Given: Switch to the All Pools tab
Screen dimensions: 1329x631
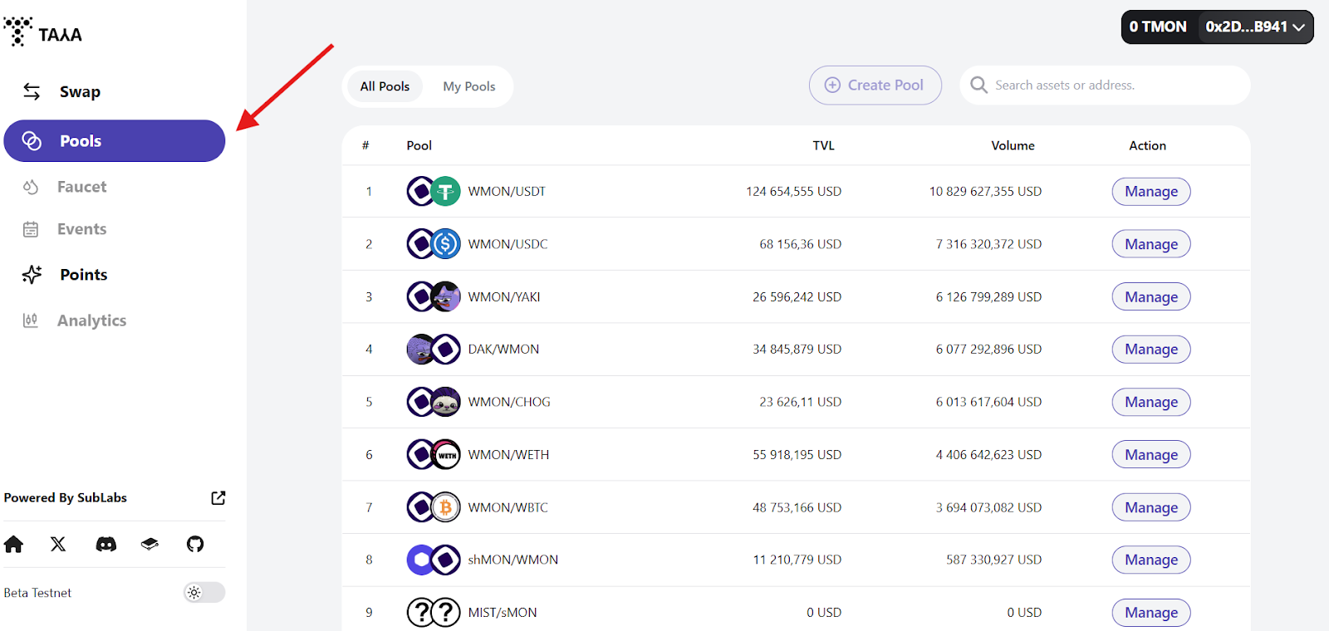Looking at the screenshot, I should (x=385, y=86).
